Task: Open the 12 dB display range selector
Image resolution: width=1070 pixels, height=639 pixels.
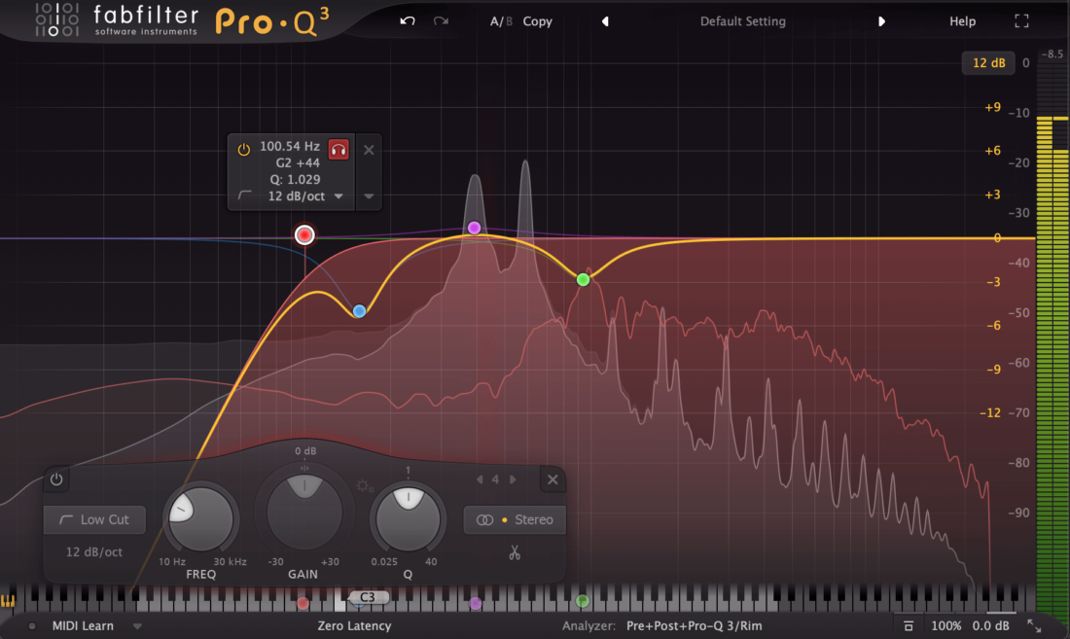Action: tap(988, 63)
